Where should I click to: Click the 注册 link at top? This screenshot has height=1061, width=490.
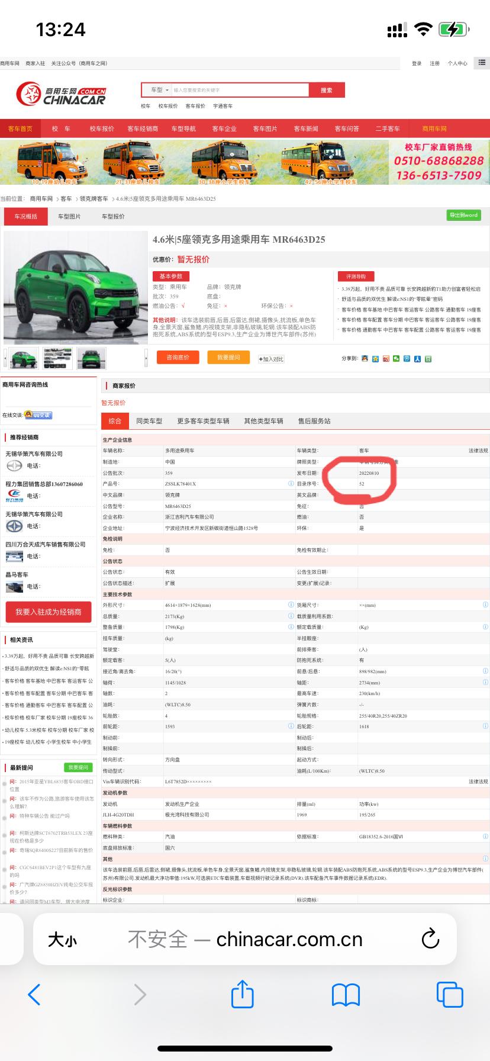click(435, 63)
